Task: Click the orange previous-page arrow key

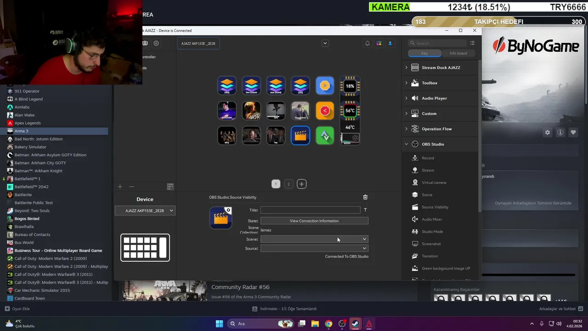Action: point(325,110)
